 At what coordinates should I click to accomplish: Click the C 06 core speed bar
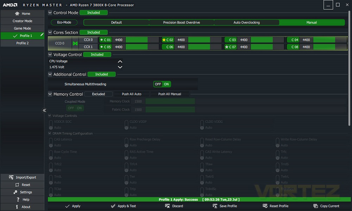(205, 47)
